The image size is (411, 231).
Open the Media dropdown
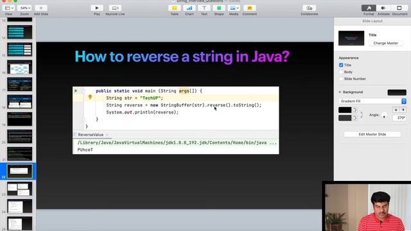click(234, 8)
